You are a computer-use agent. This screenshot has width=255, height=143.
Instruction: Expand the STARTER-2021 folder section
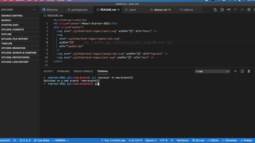pos(20,25)
